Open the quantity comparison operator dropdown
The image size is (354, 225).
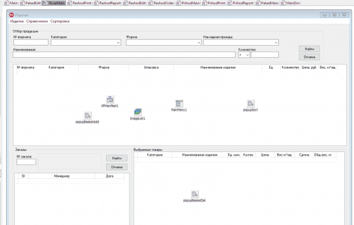(244, 55)
